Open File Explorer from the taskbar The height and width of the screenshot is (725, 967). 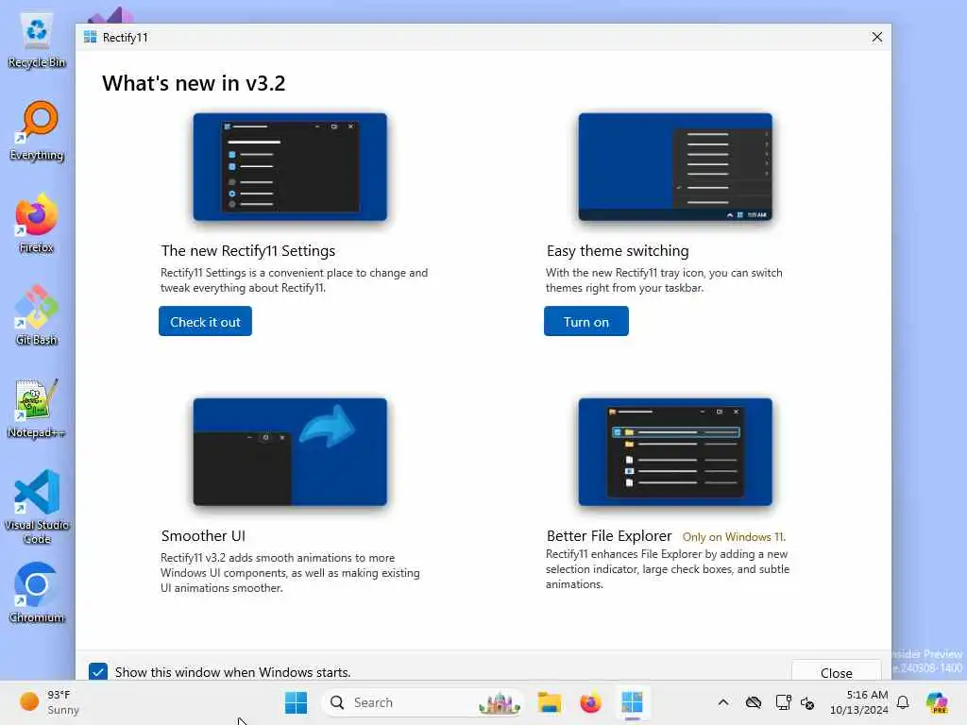click(x=549, y=702)
